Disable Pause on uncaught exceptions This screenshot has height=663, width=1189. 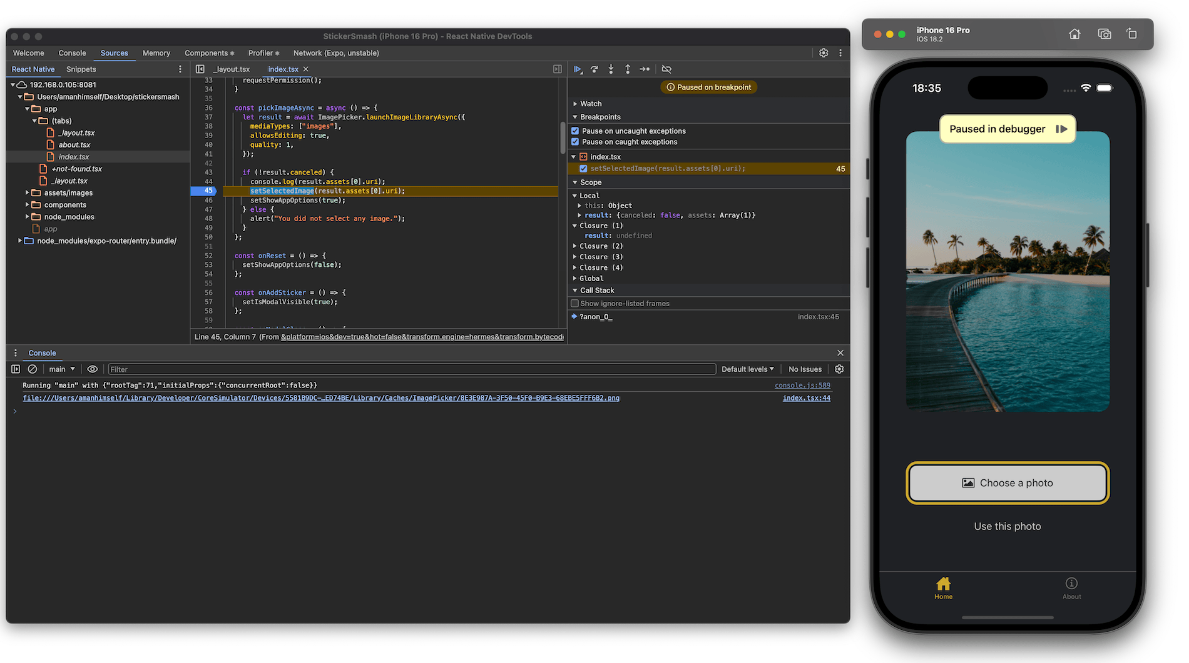click(575, 131)
